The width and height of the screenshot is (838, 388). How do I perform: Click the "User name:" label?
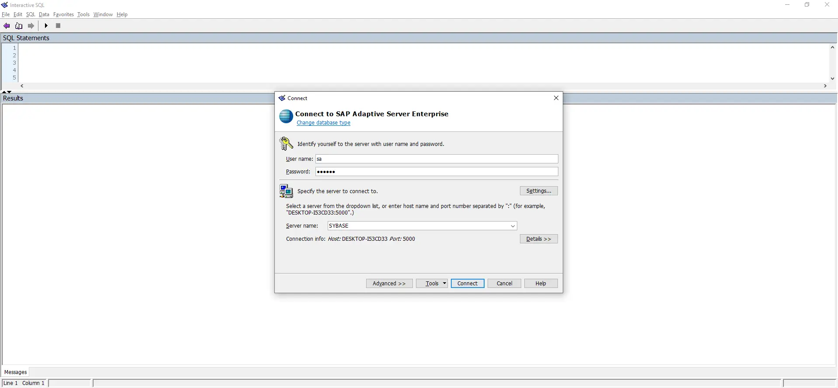coord(299,159)
